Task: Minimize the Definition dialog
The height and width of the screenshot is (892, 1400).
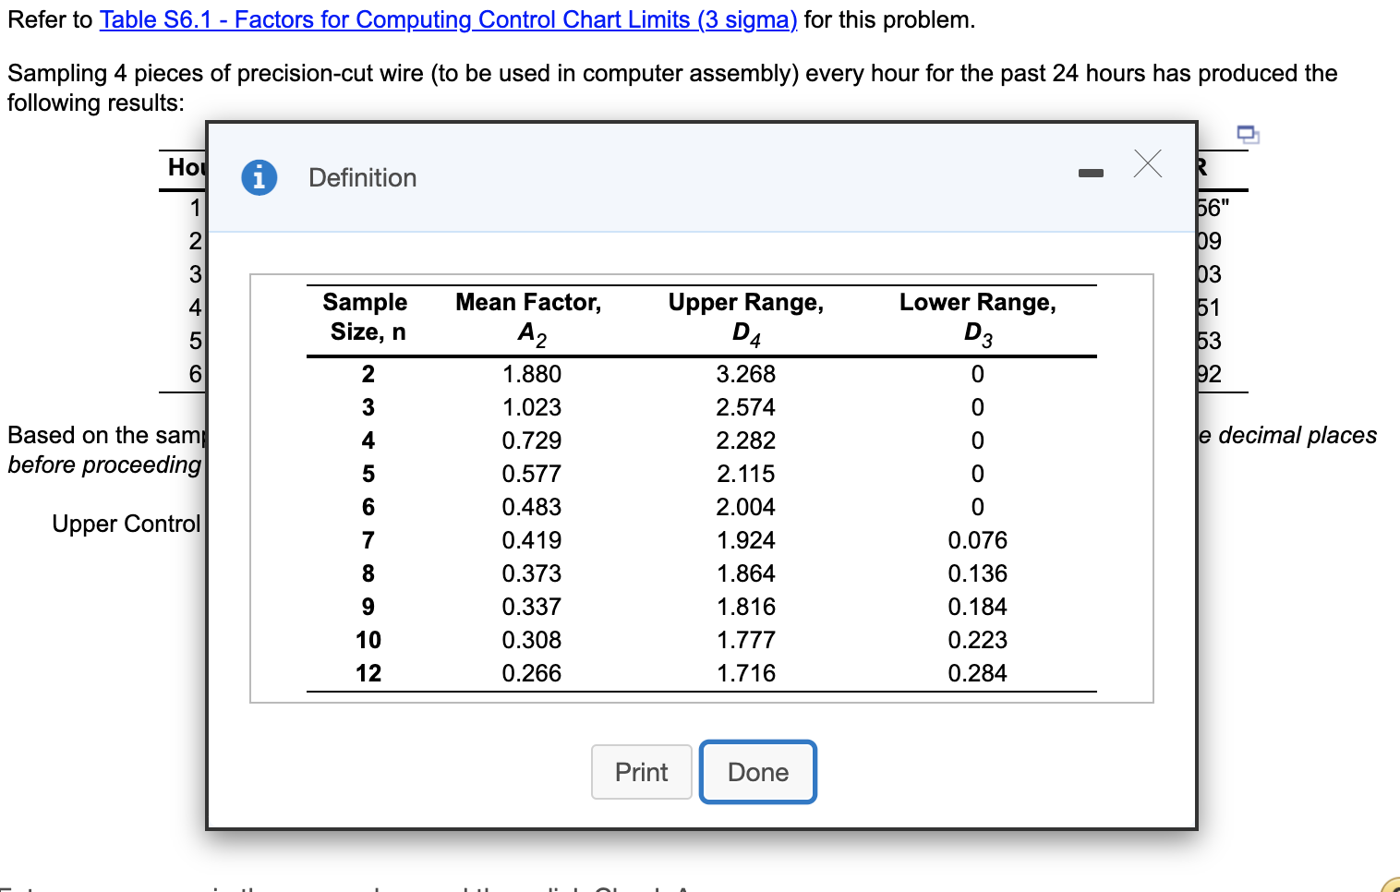Action: [1091, 173]
